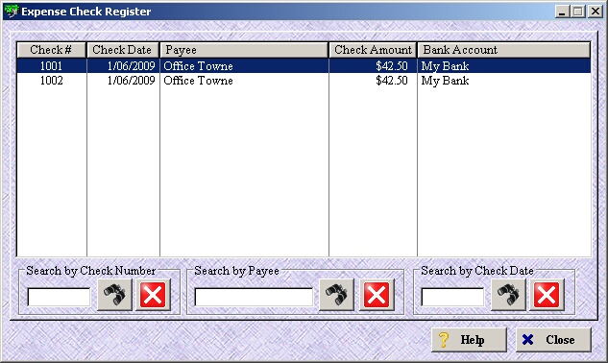Click binoculars icon in Search by Check Date
Viewport: 608px width, 363px height.
click(x=508, y=295)
